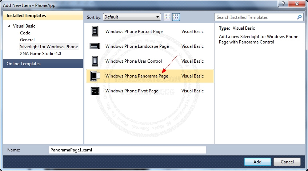This screenshot has width=308, height=171.
Task: Select Silverlight for Windows Phone category
Action: [x=49, y=47]
